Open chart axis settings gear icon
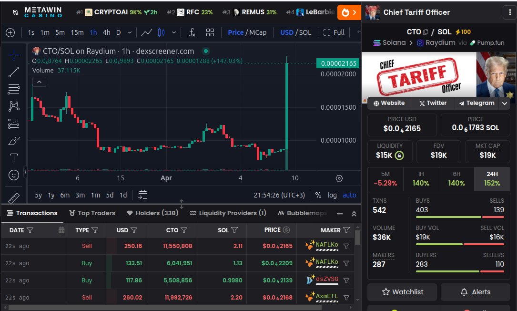The width and height of the screenshot is (517, 311). coord(339,178)
